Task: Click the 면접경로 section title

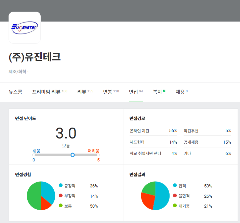Action: pos(137,118)
